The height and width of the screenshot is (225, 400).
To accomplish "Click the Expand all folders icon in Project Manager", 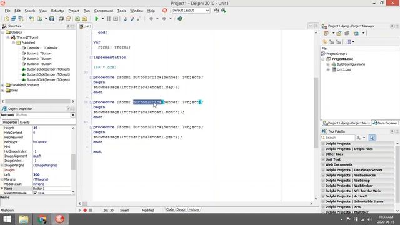I will (x=332, y=42).
